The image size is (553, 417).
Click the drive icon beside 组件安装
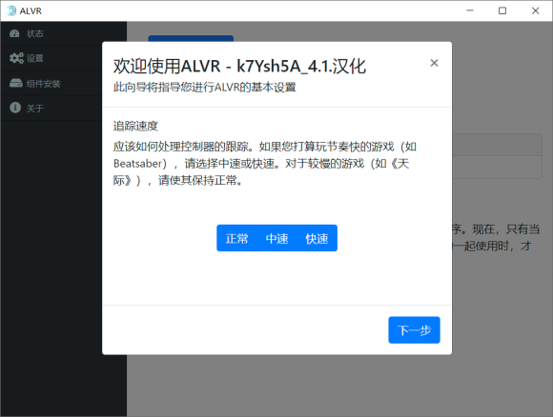pyautogui.click(x=16, y=83)
